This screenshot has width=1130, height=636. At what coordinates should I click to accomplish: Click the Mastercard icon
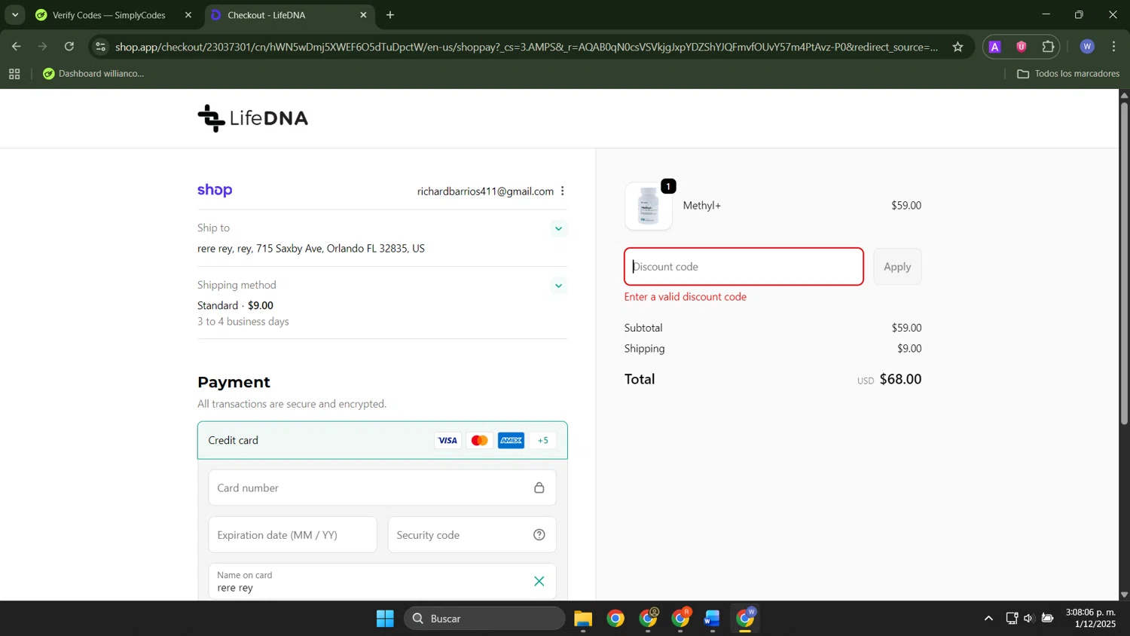click(x=479, y=441)
